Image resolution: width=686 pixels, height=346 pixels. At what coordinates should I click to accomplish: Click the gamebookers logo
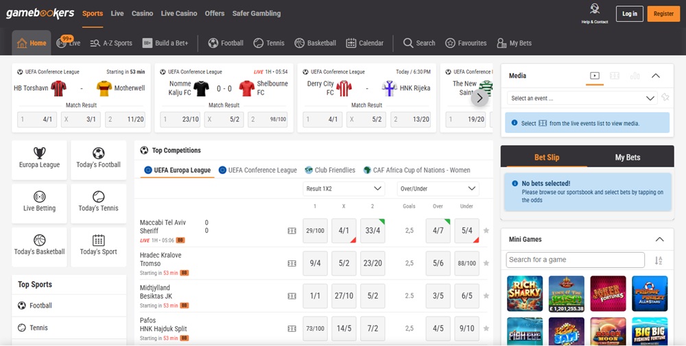pos(40,13)
